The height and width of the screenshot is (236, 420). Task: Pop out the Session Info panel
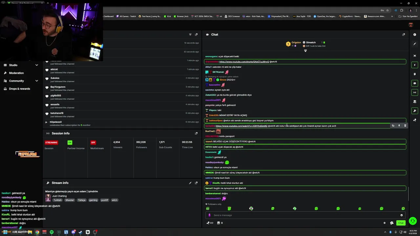pos(196,133)
